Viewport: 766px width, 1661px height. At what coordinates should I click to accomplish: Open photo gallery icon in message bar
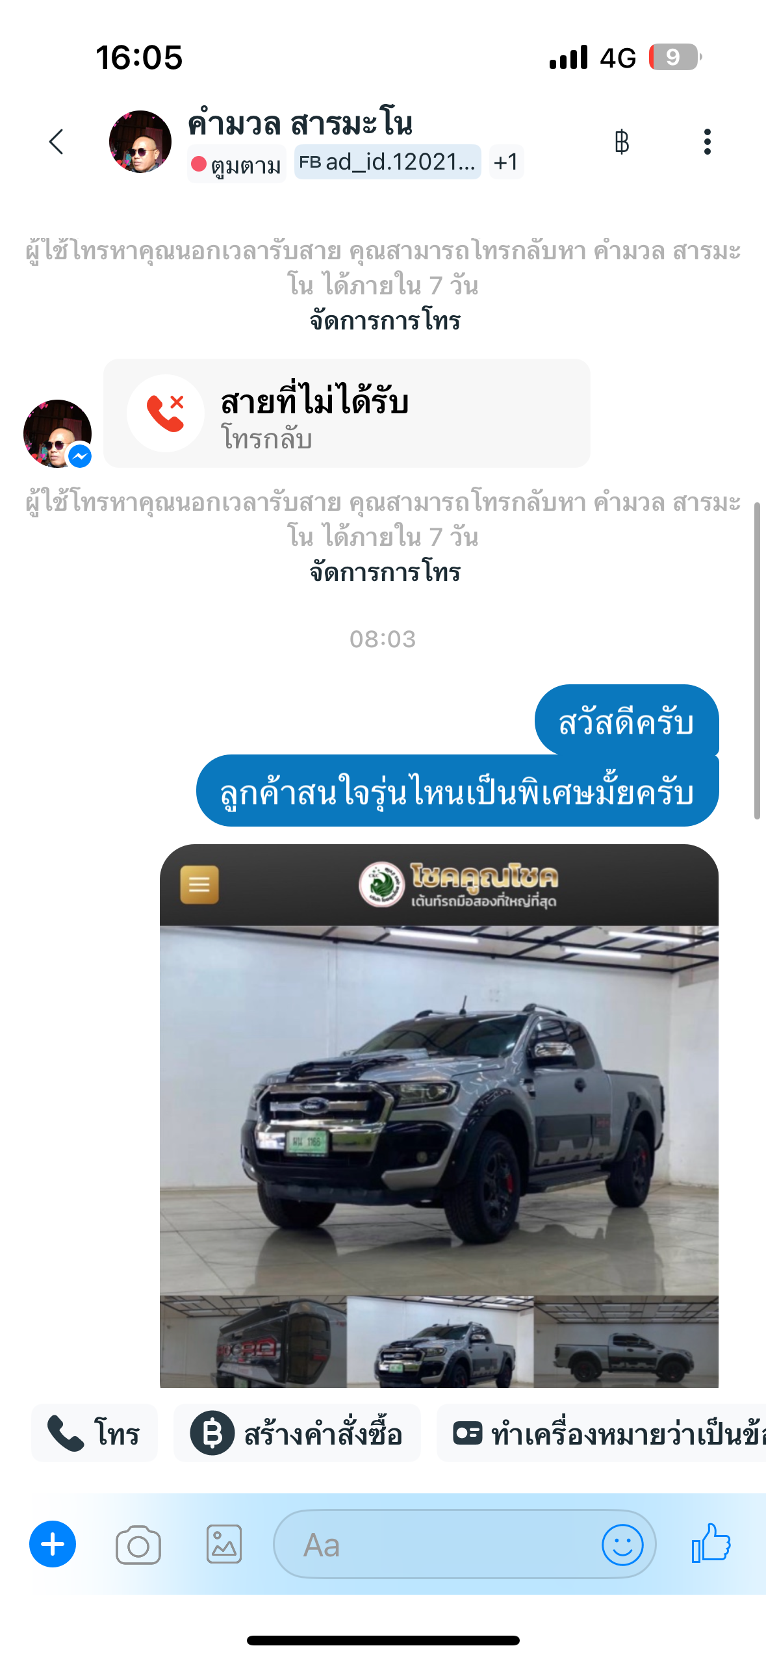pyautogui.click(x=224, y=1545)
